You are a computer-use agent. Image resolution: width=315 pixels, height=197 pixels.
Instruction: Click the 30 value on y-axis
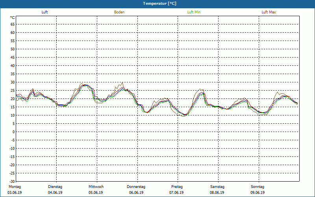(x=13, y=82)
